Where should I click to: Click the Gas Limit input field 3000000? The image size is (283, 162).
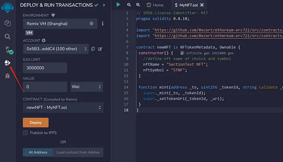tap(45, 68)
